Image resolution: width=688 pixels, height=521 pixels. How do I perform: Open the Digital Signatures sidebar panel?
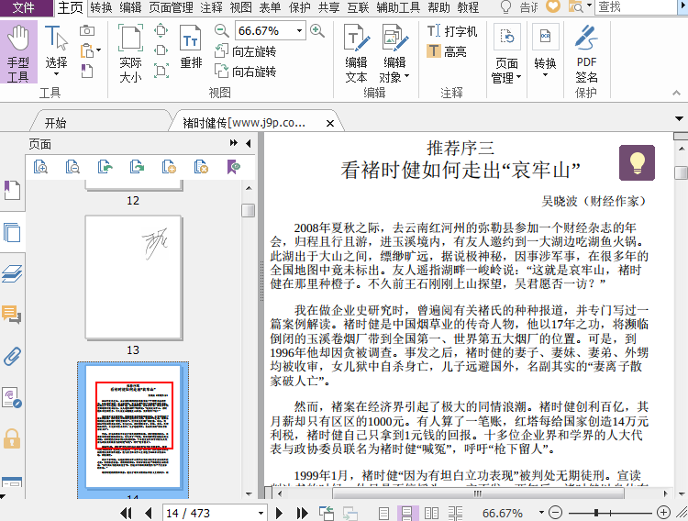point(12,397)
